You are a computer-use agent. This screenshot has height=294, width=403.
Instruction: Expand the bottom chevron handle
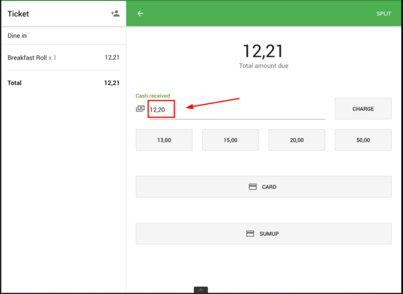(200, 290)
